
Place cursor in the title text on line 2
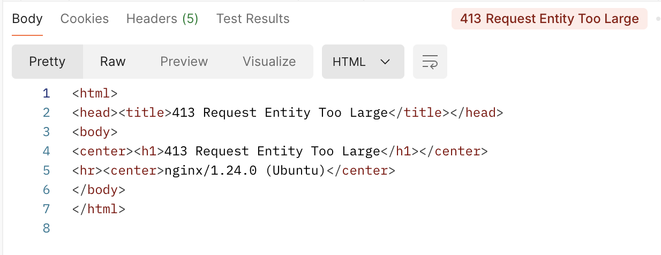click(x=280, y=112)
